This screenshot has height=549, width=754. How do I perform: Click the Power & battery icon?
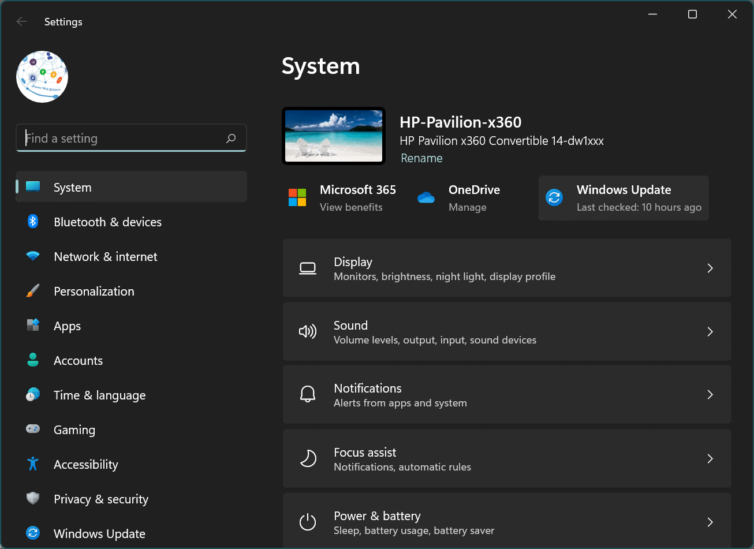tap(308, 522)
